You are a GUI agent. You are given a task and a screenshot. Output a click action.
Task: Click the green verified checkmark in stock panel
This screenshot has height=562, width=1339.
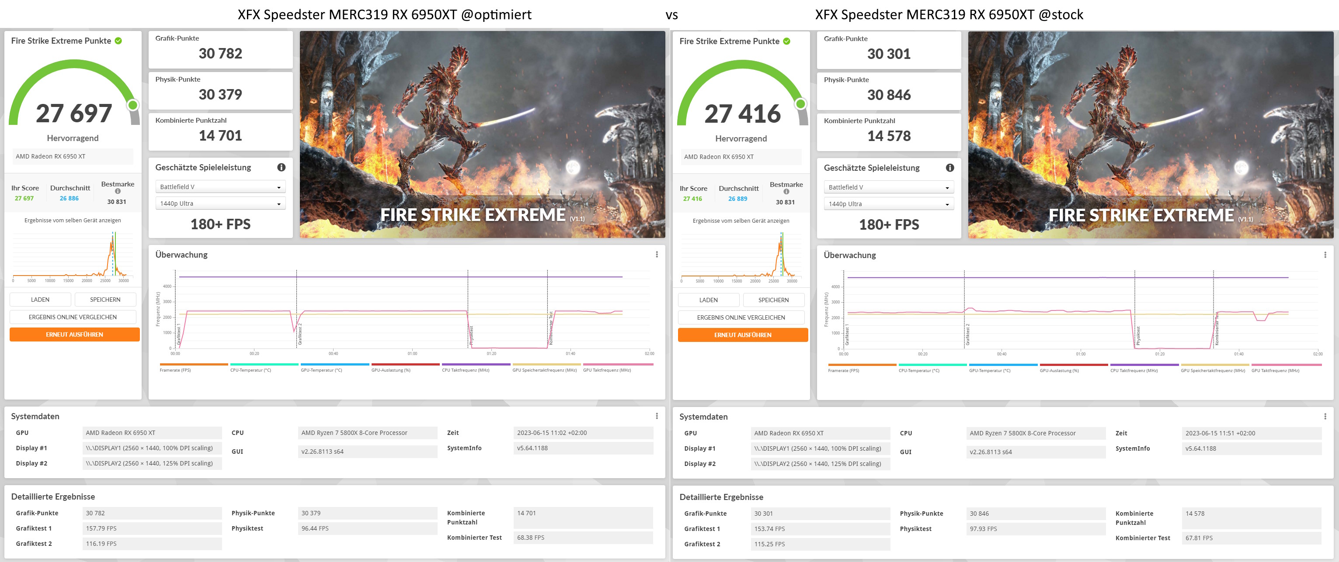click(x=787, y=41)
